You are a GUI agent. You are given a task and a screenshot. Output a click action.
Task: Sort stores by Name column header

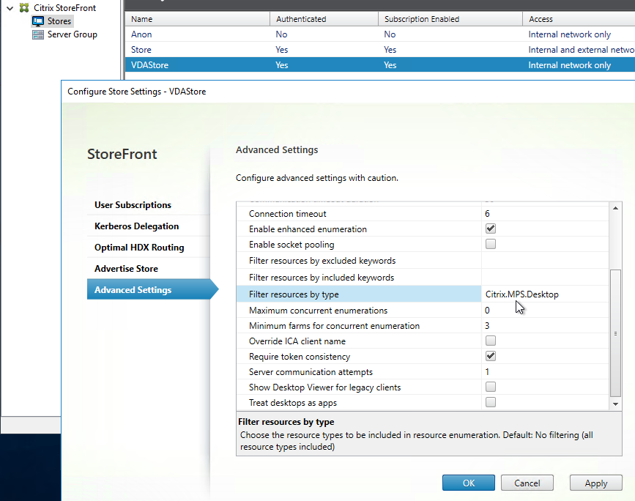coord(197,19)
